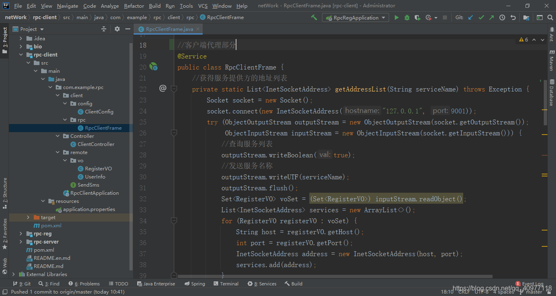The height and width of the screenshot is (296, 556).
Task: Open the Maven tool window
Action: pos(552,60)
